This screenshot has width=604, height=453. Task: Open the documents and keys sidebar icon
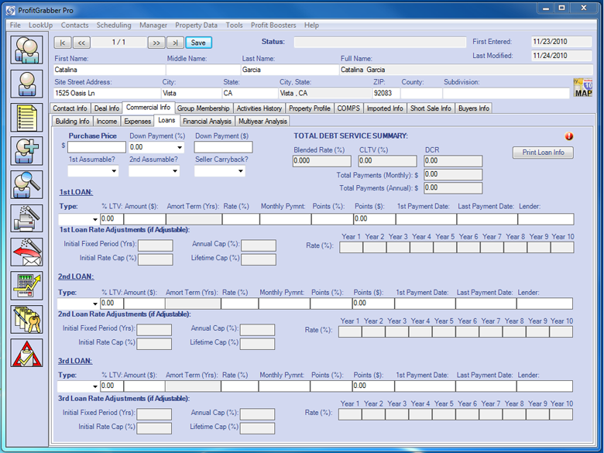26,319
